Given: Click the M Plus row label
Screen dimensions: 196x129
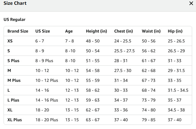Looking at the screenshot, I should click(14, 80).
